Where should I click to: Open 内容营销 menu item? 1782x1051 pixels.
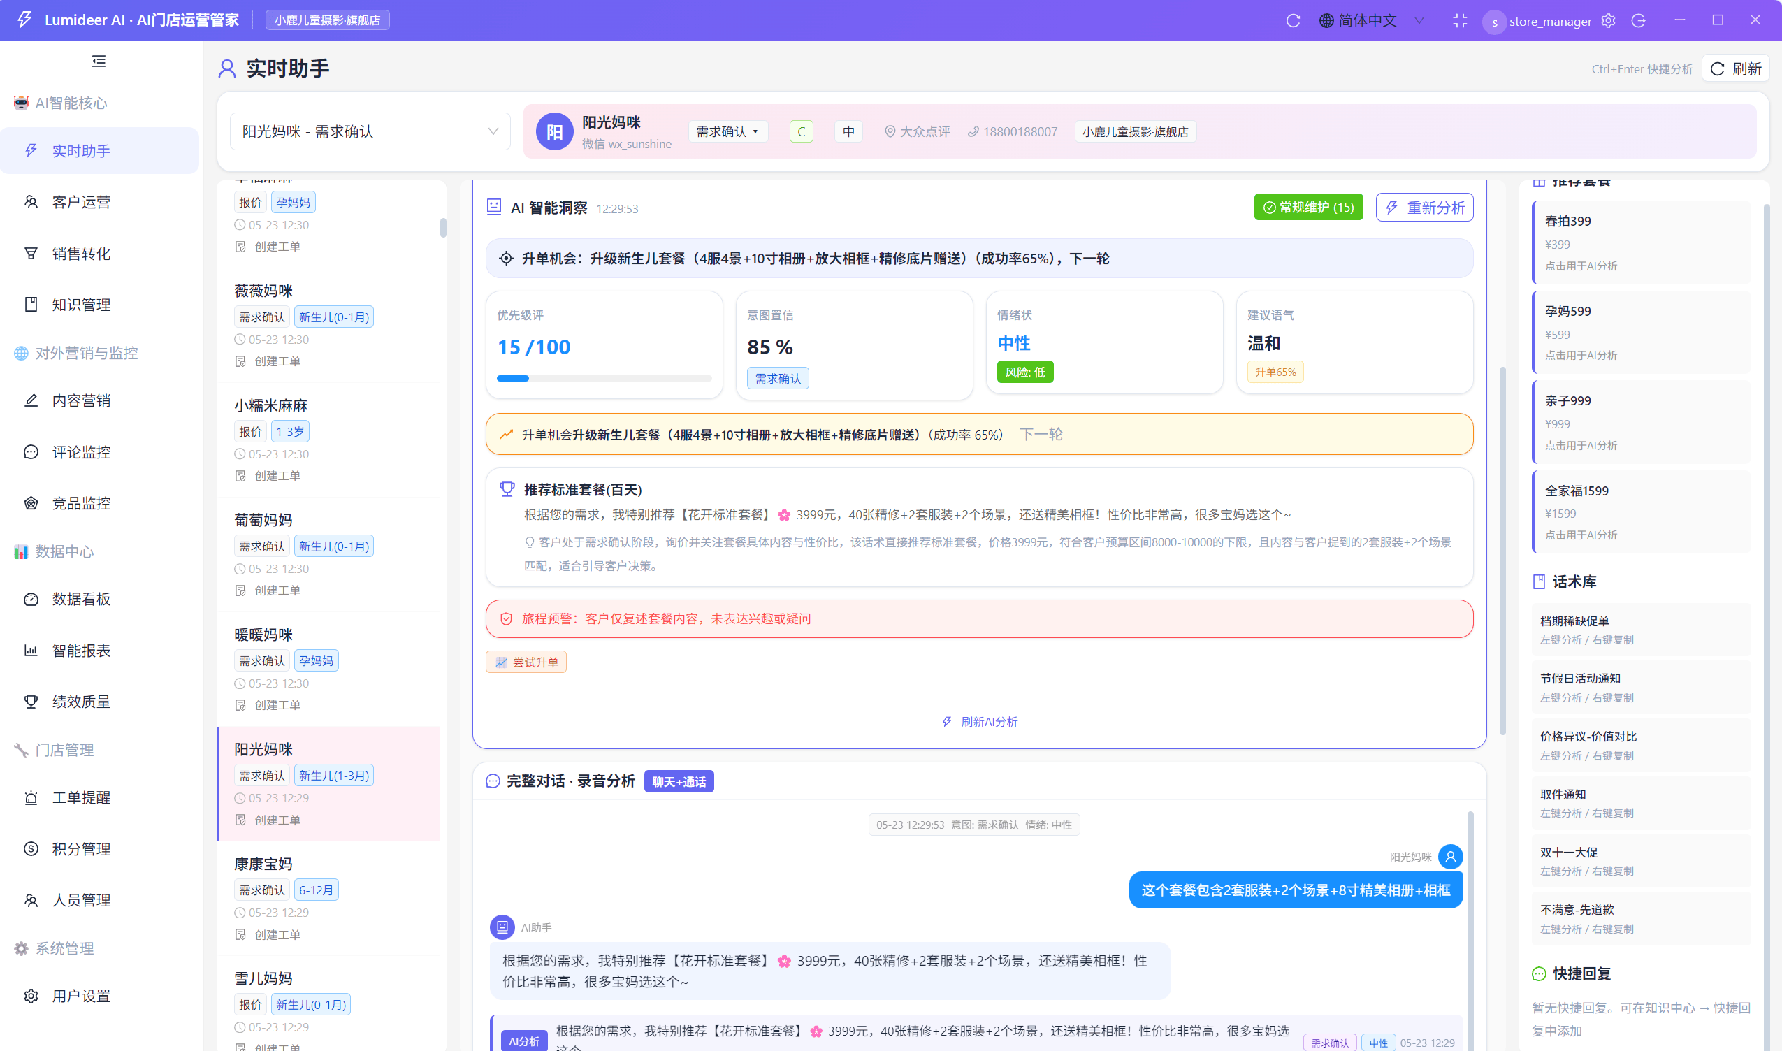(x=99, y=401)
